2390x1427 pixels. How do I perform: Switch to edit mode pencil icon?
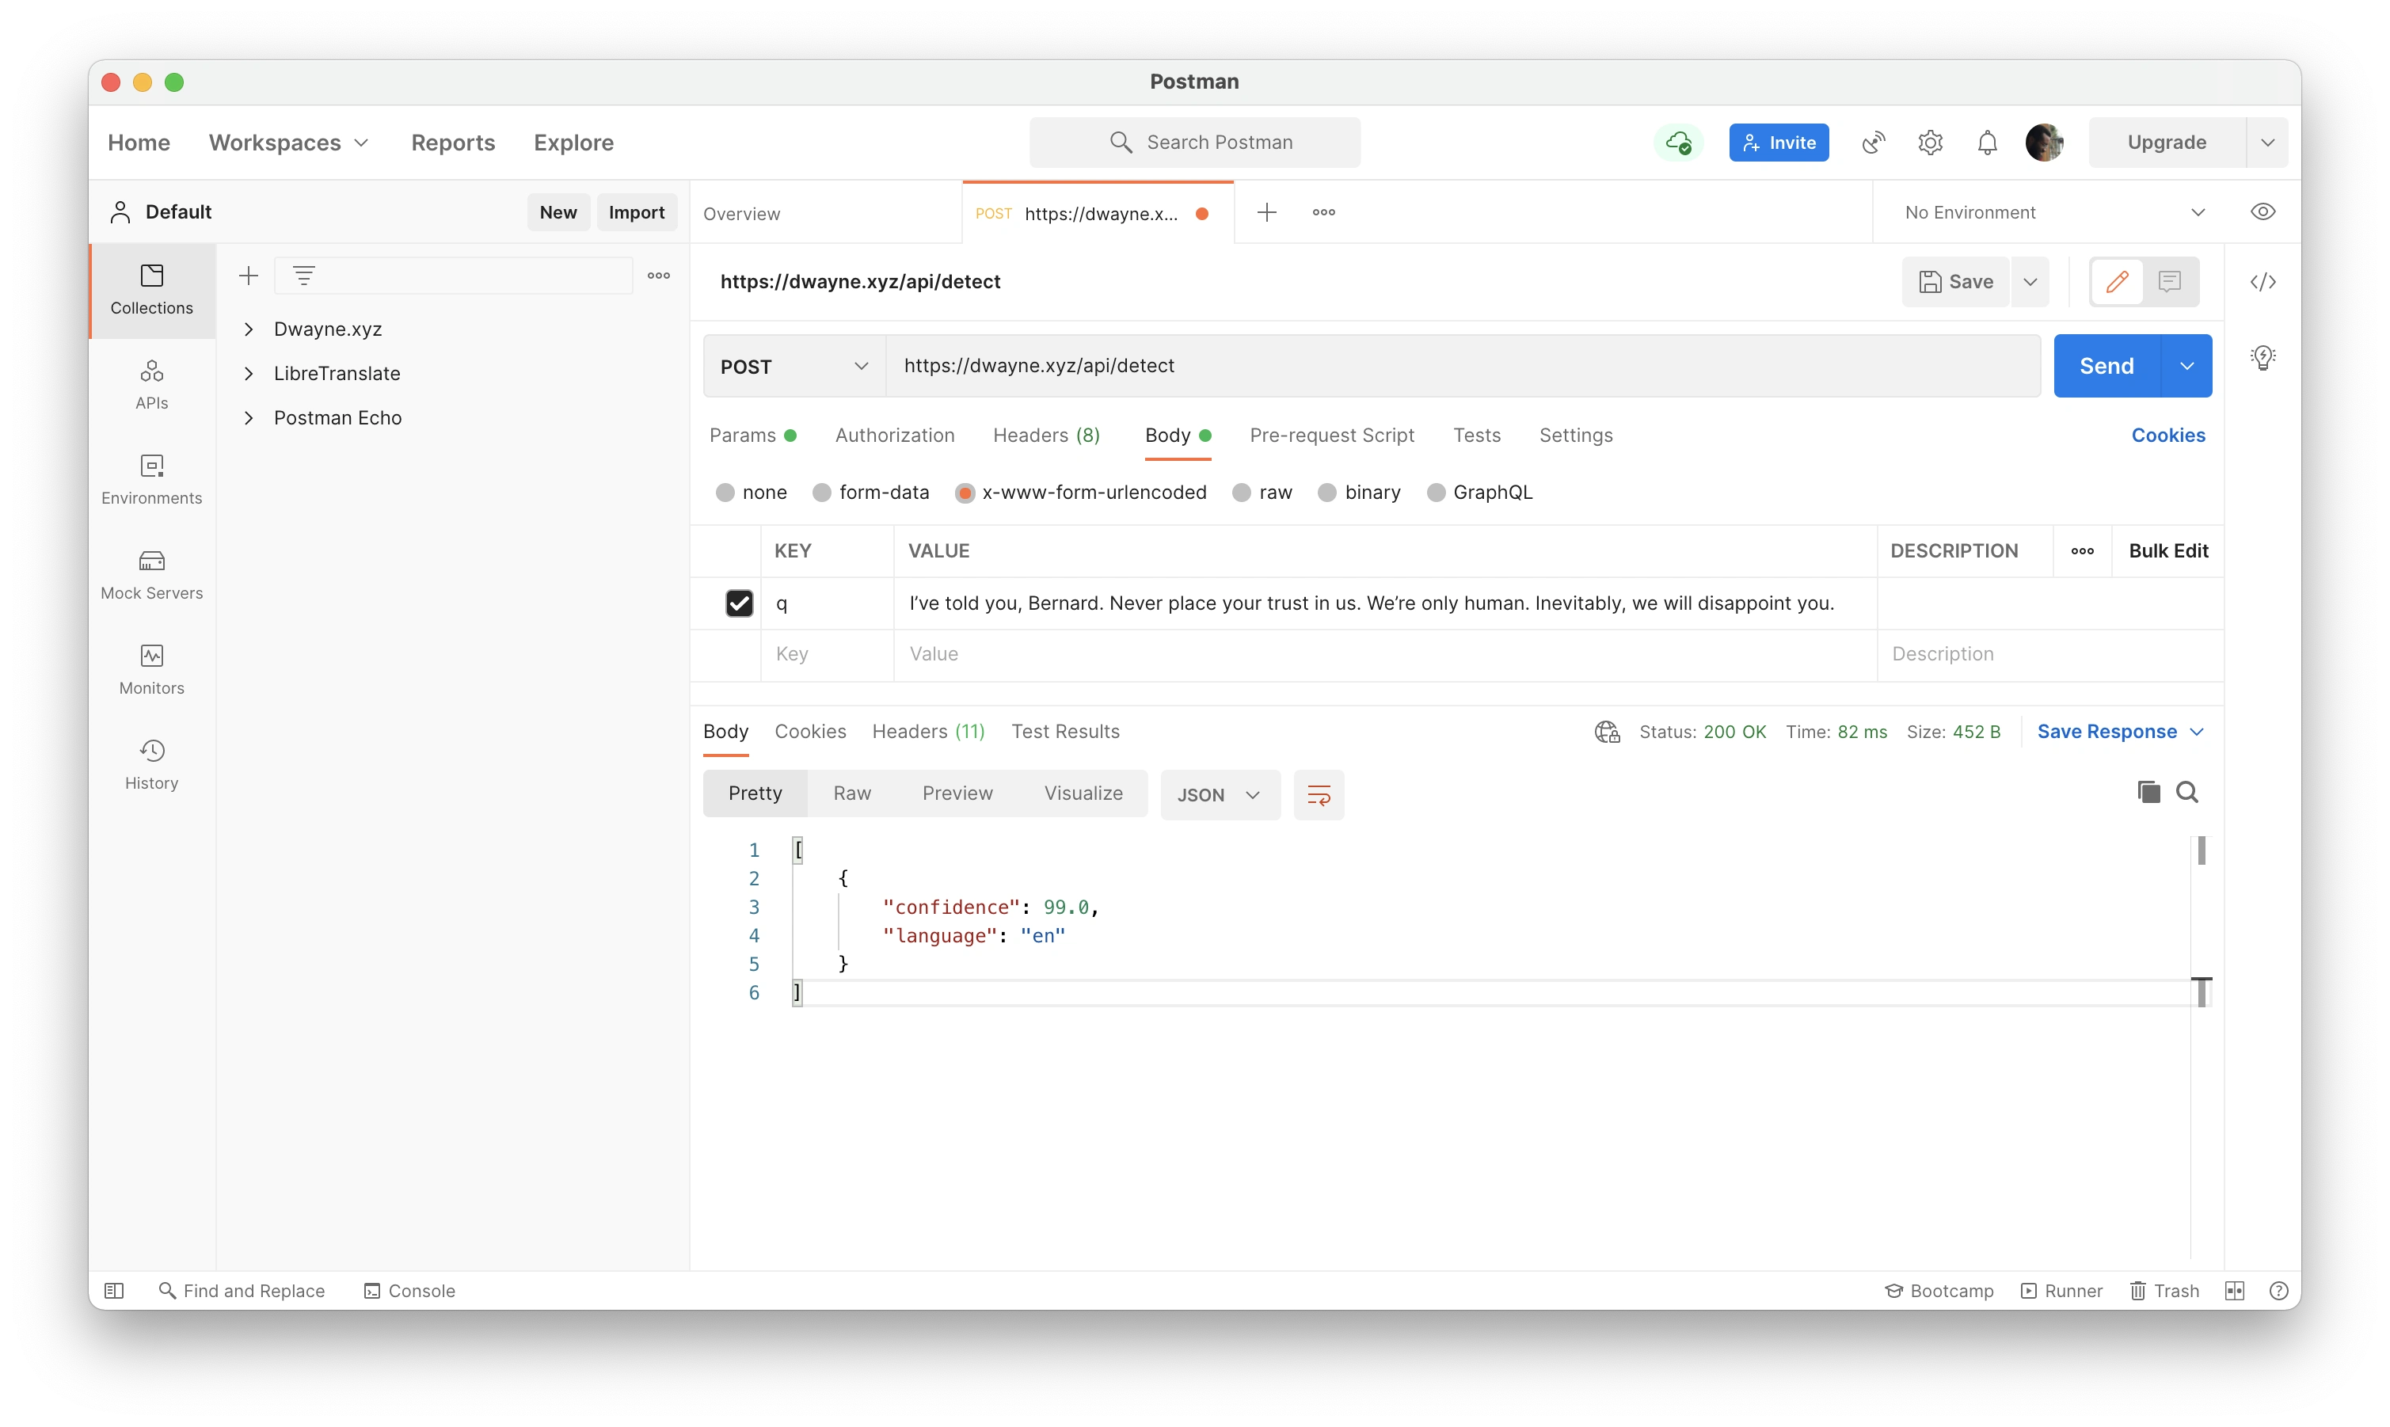2117,282
